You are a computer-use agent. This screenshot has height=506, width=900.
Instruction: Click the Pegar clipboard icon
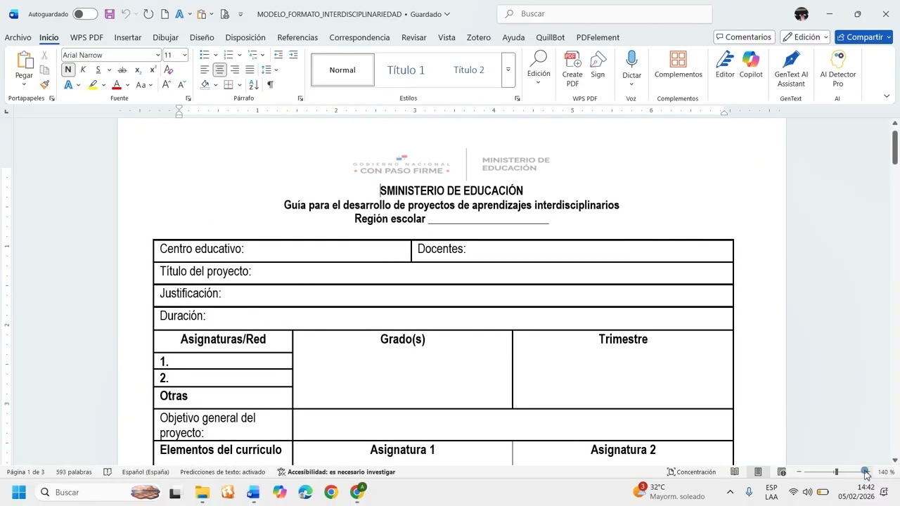click(24, 60)
